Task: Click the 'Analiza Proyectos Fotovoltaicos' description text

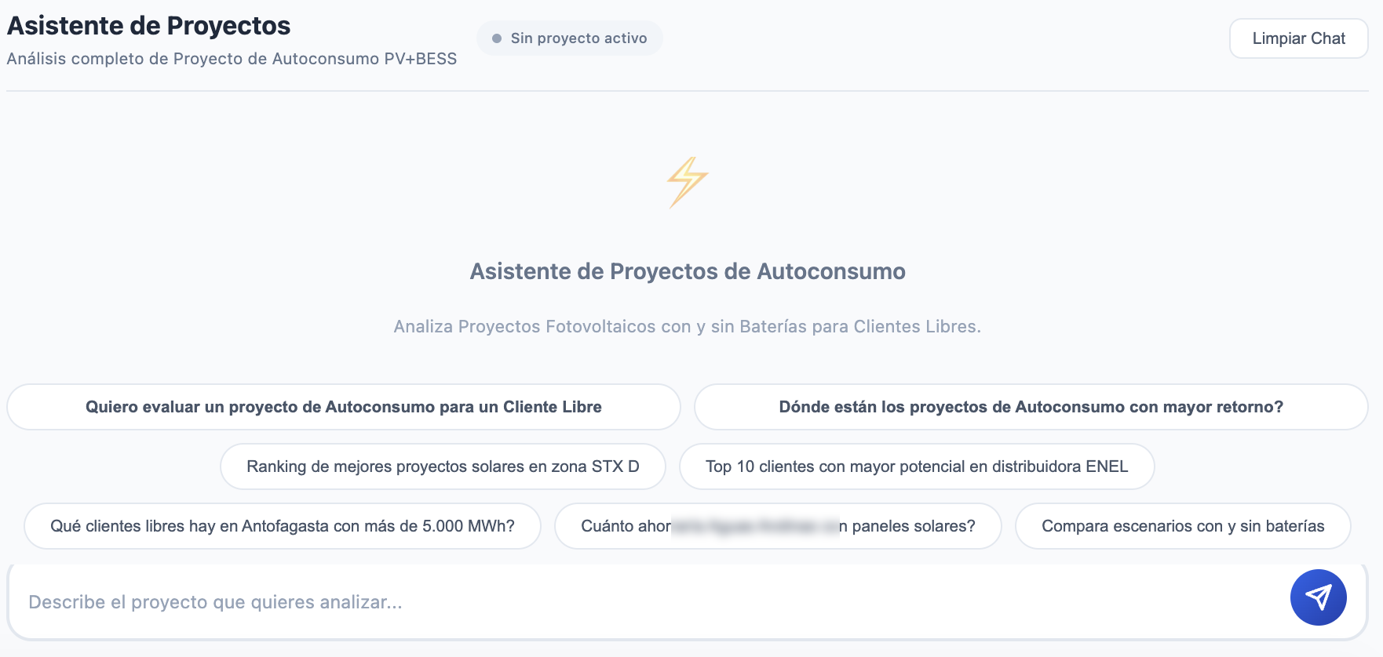Action: click(x=688, y=326)
